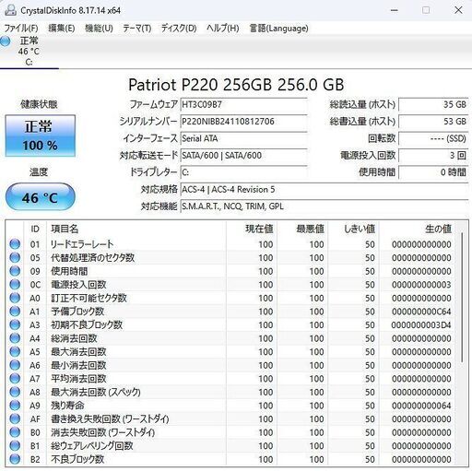This screenshot has height=471, width=472.
Task: Click status orb for A4 総消去回数
Action: [15, 338]
